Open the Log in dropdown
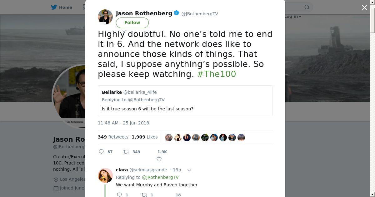This screenshot has width=375, height=197. click(292, 17)
